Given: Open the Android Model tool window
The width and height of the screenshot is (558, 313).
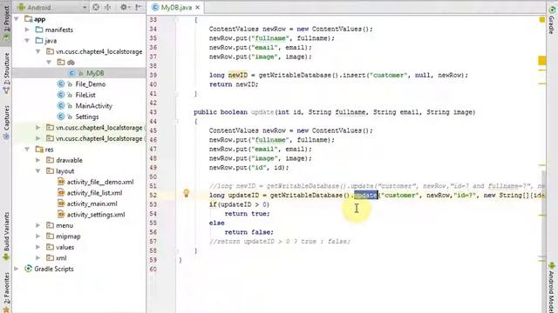Looking at the screenshot, I should point(552,288).
